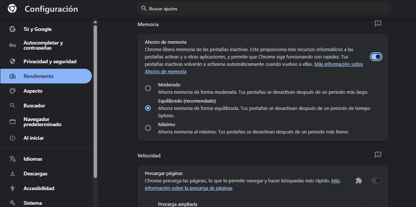Screen dimensions: 416x207
Task: Open Idiomas settings
Action: 46,159
